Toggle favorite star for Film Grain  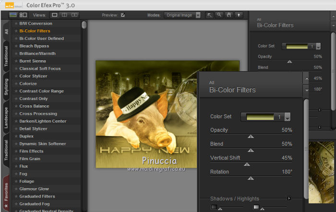(x=16, y=159)
